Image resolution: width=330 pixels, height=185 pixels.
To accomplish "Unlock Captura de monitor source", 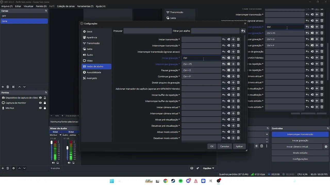I will coord(45,103).
